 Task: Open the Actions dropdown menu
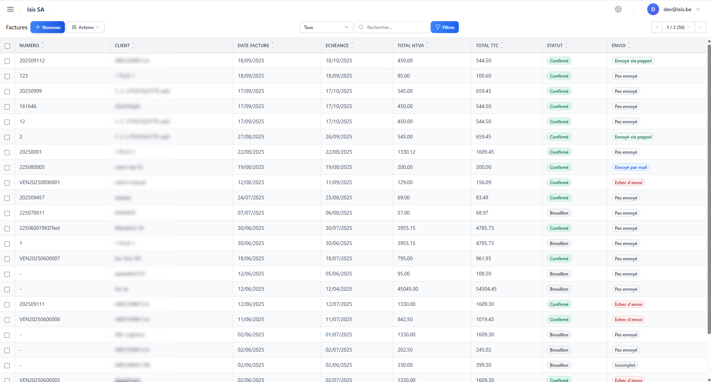coord(85,27)
